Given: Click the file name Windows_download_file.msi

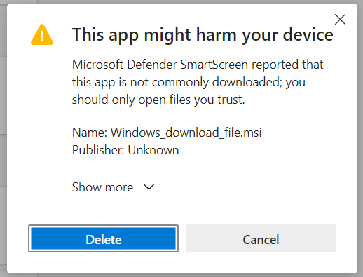Looking at the screenshot, I should (x=186, y=133).
